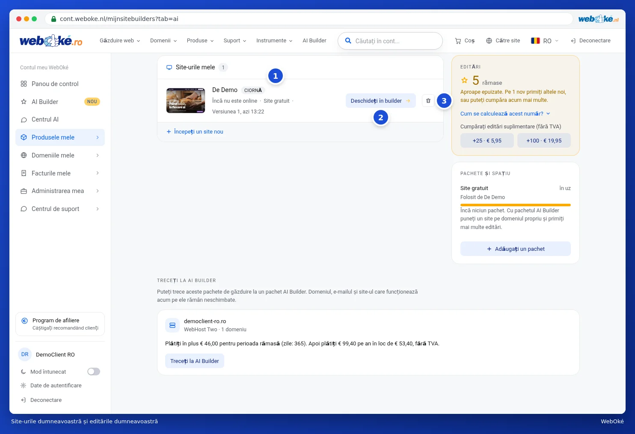Screen dimensions: 635x434
Task: Expand Cum se calculează acest număr?
Action: coord(505,114)
